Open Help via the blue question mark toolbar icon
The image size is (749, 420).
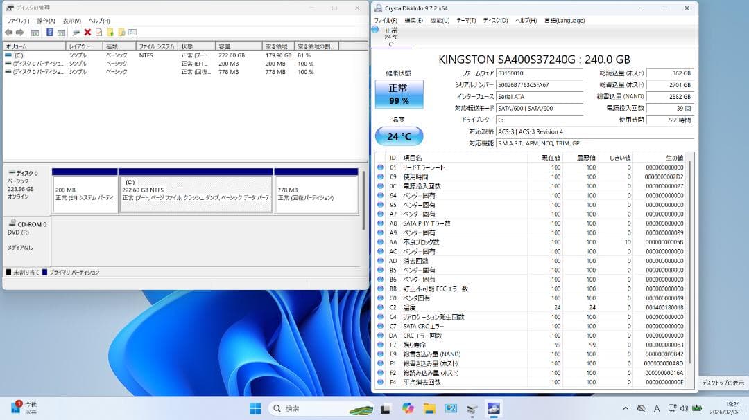pyautogui.click(x=50, y=31)
